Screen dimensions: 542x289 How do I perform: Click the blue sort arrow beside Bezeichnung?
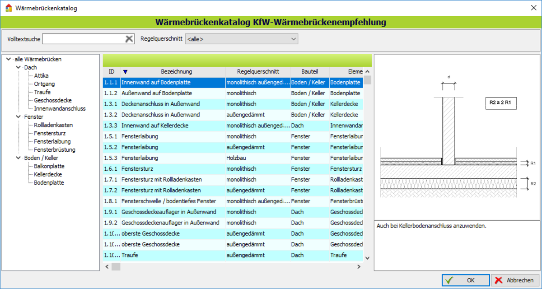point(126,72)
